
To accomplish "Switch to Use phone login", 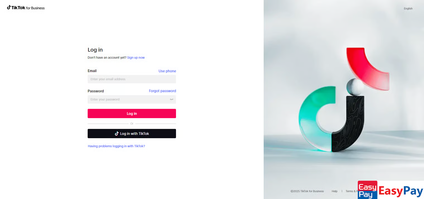I will point(167,71).
